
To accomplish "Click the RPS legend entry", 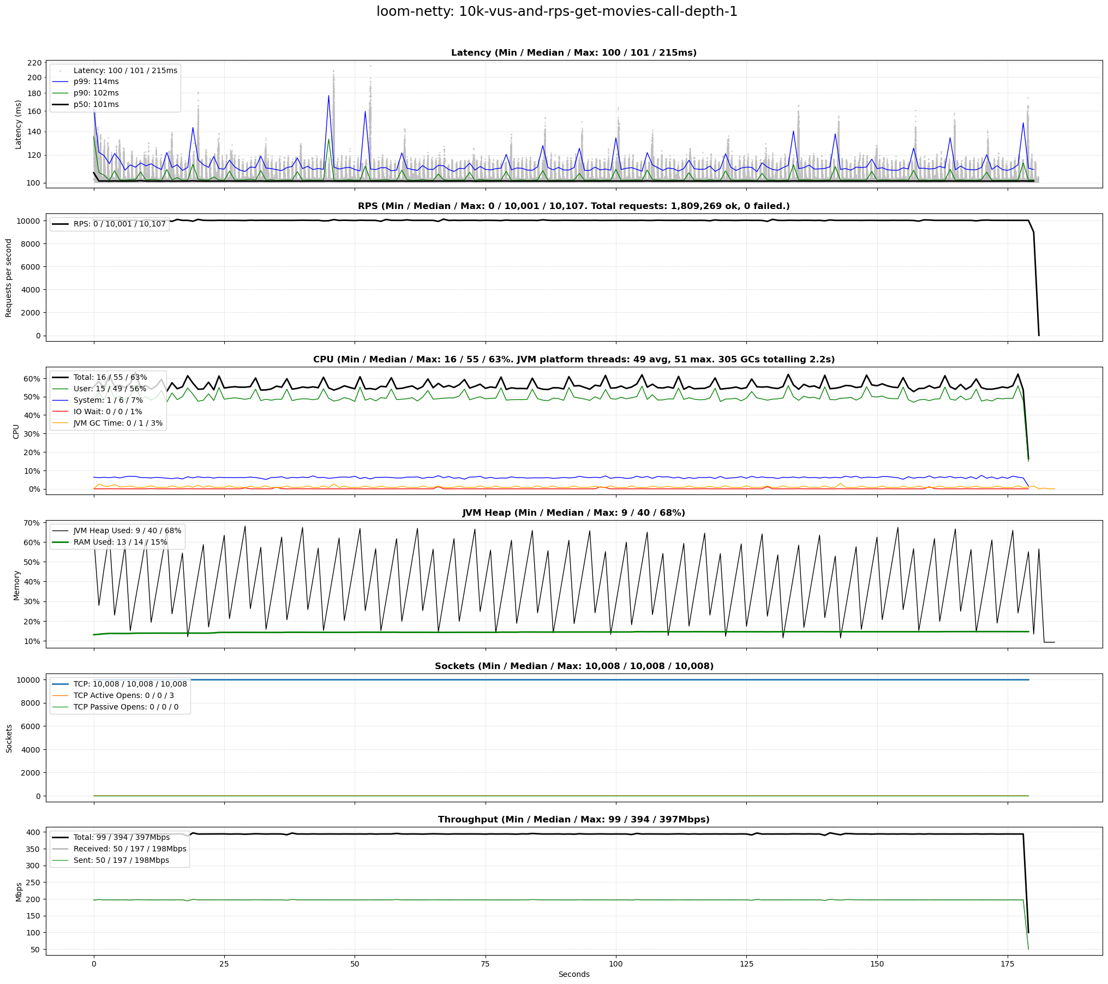I will pyautogui.click(x=119, y=224).
